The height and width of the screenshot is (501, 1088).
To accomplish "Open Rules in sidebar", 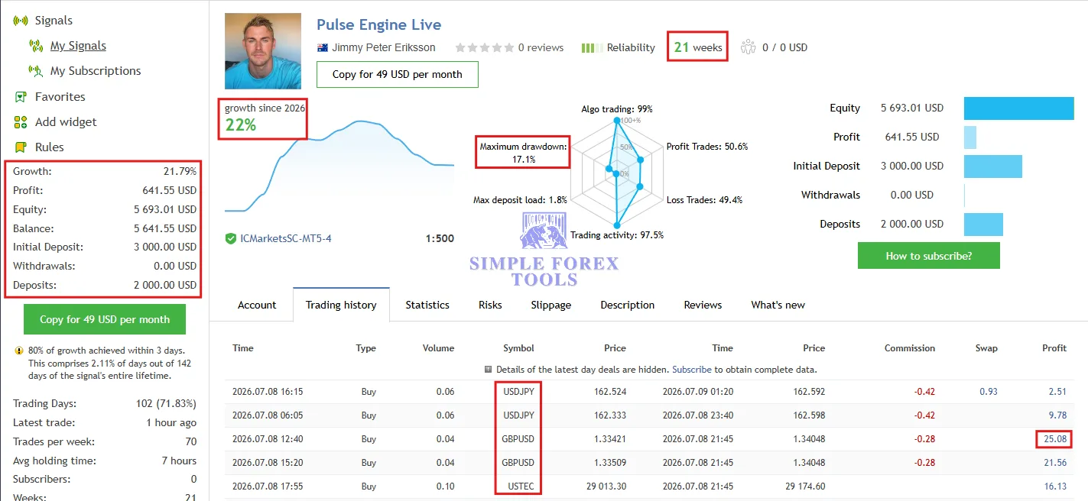I will (x=50, y=147).
